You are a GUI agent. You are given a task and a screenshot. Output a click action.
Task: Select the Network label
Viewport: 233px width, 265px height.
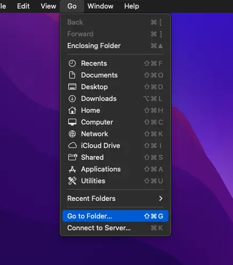(x=94, y=134)
